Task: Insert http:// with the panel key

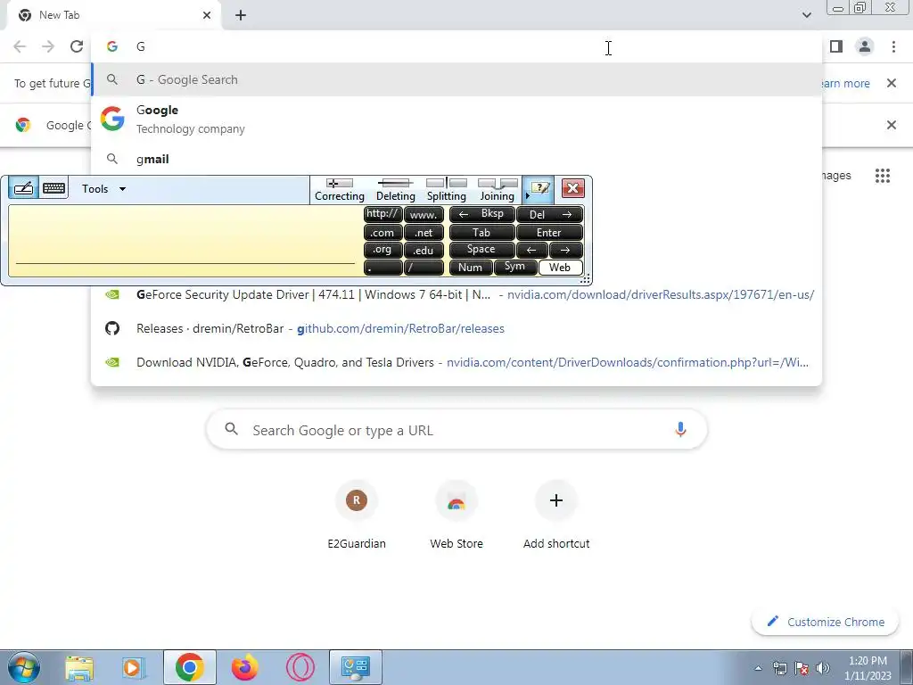Action: (x=382, y=214)
